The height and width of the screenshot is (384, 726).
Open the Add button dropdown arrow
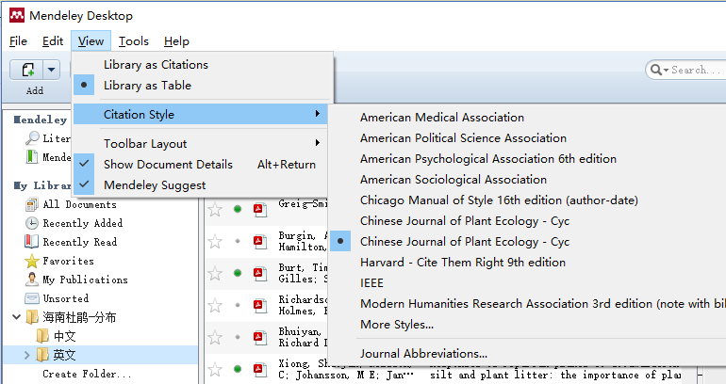pyautogui.click(x=52, y=70)
